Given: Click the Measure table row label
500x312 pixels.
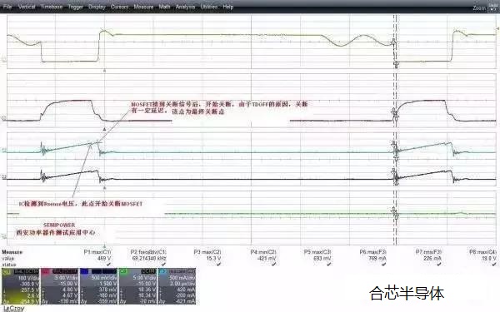Looking at the screenshot, I should (12, 252).
